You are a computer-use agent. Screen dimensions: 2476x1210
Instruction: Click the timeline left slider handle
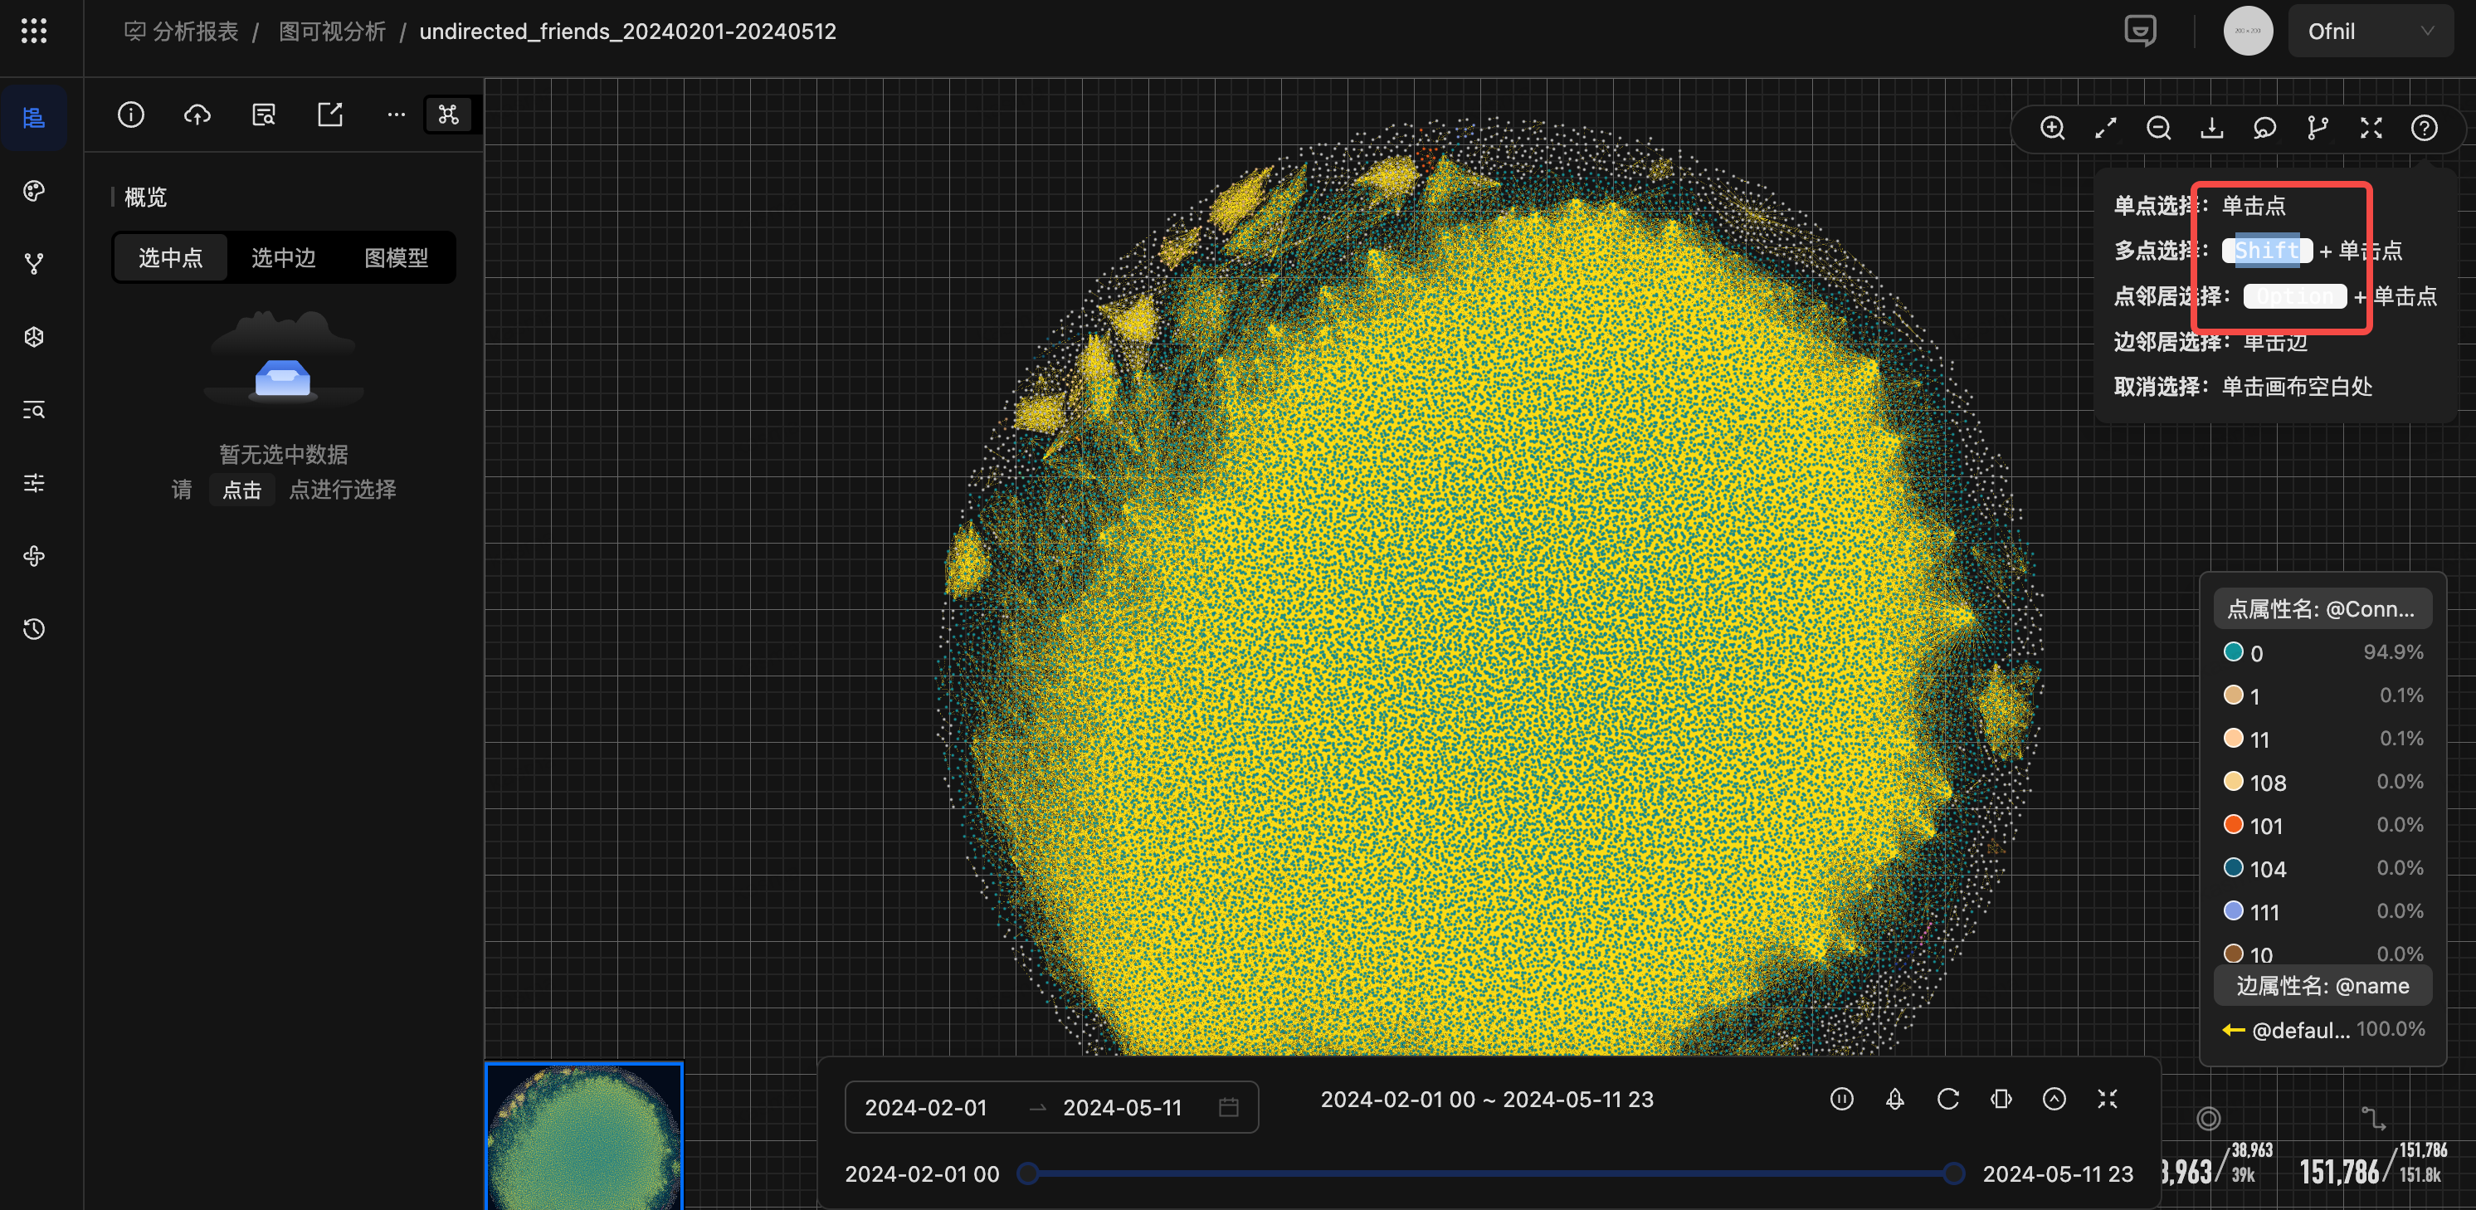[1027, 1173]
